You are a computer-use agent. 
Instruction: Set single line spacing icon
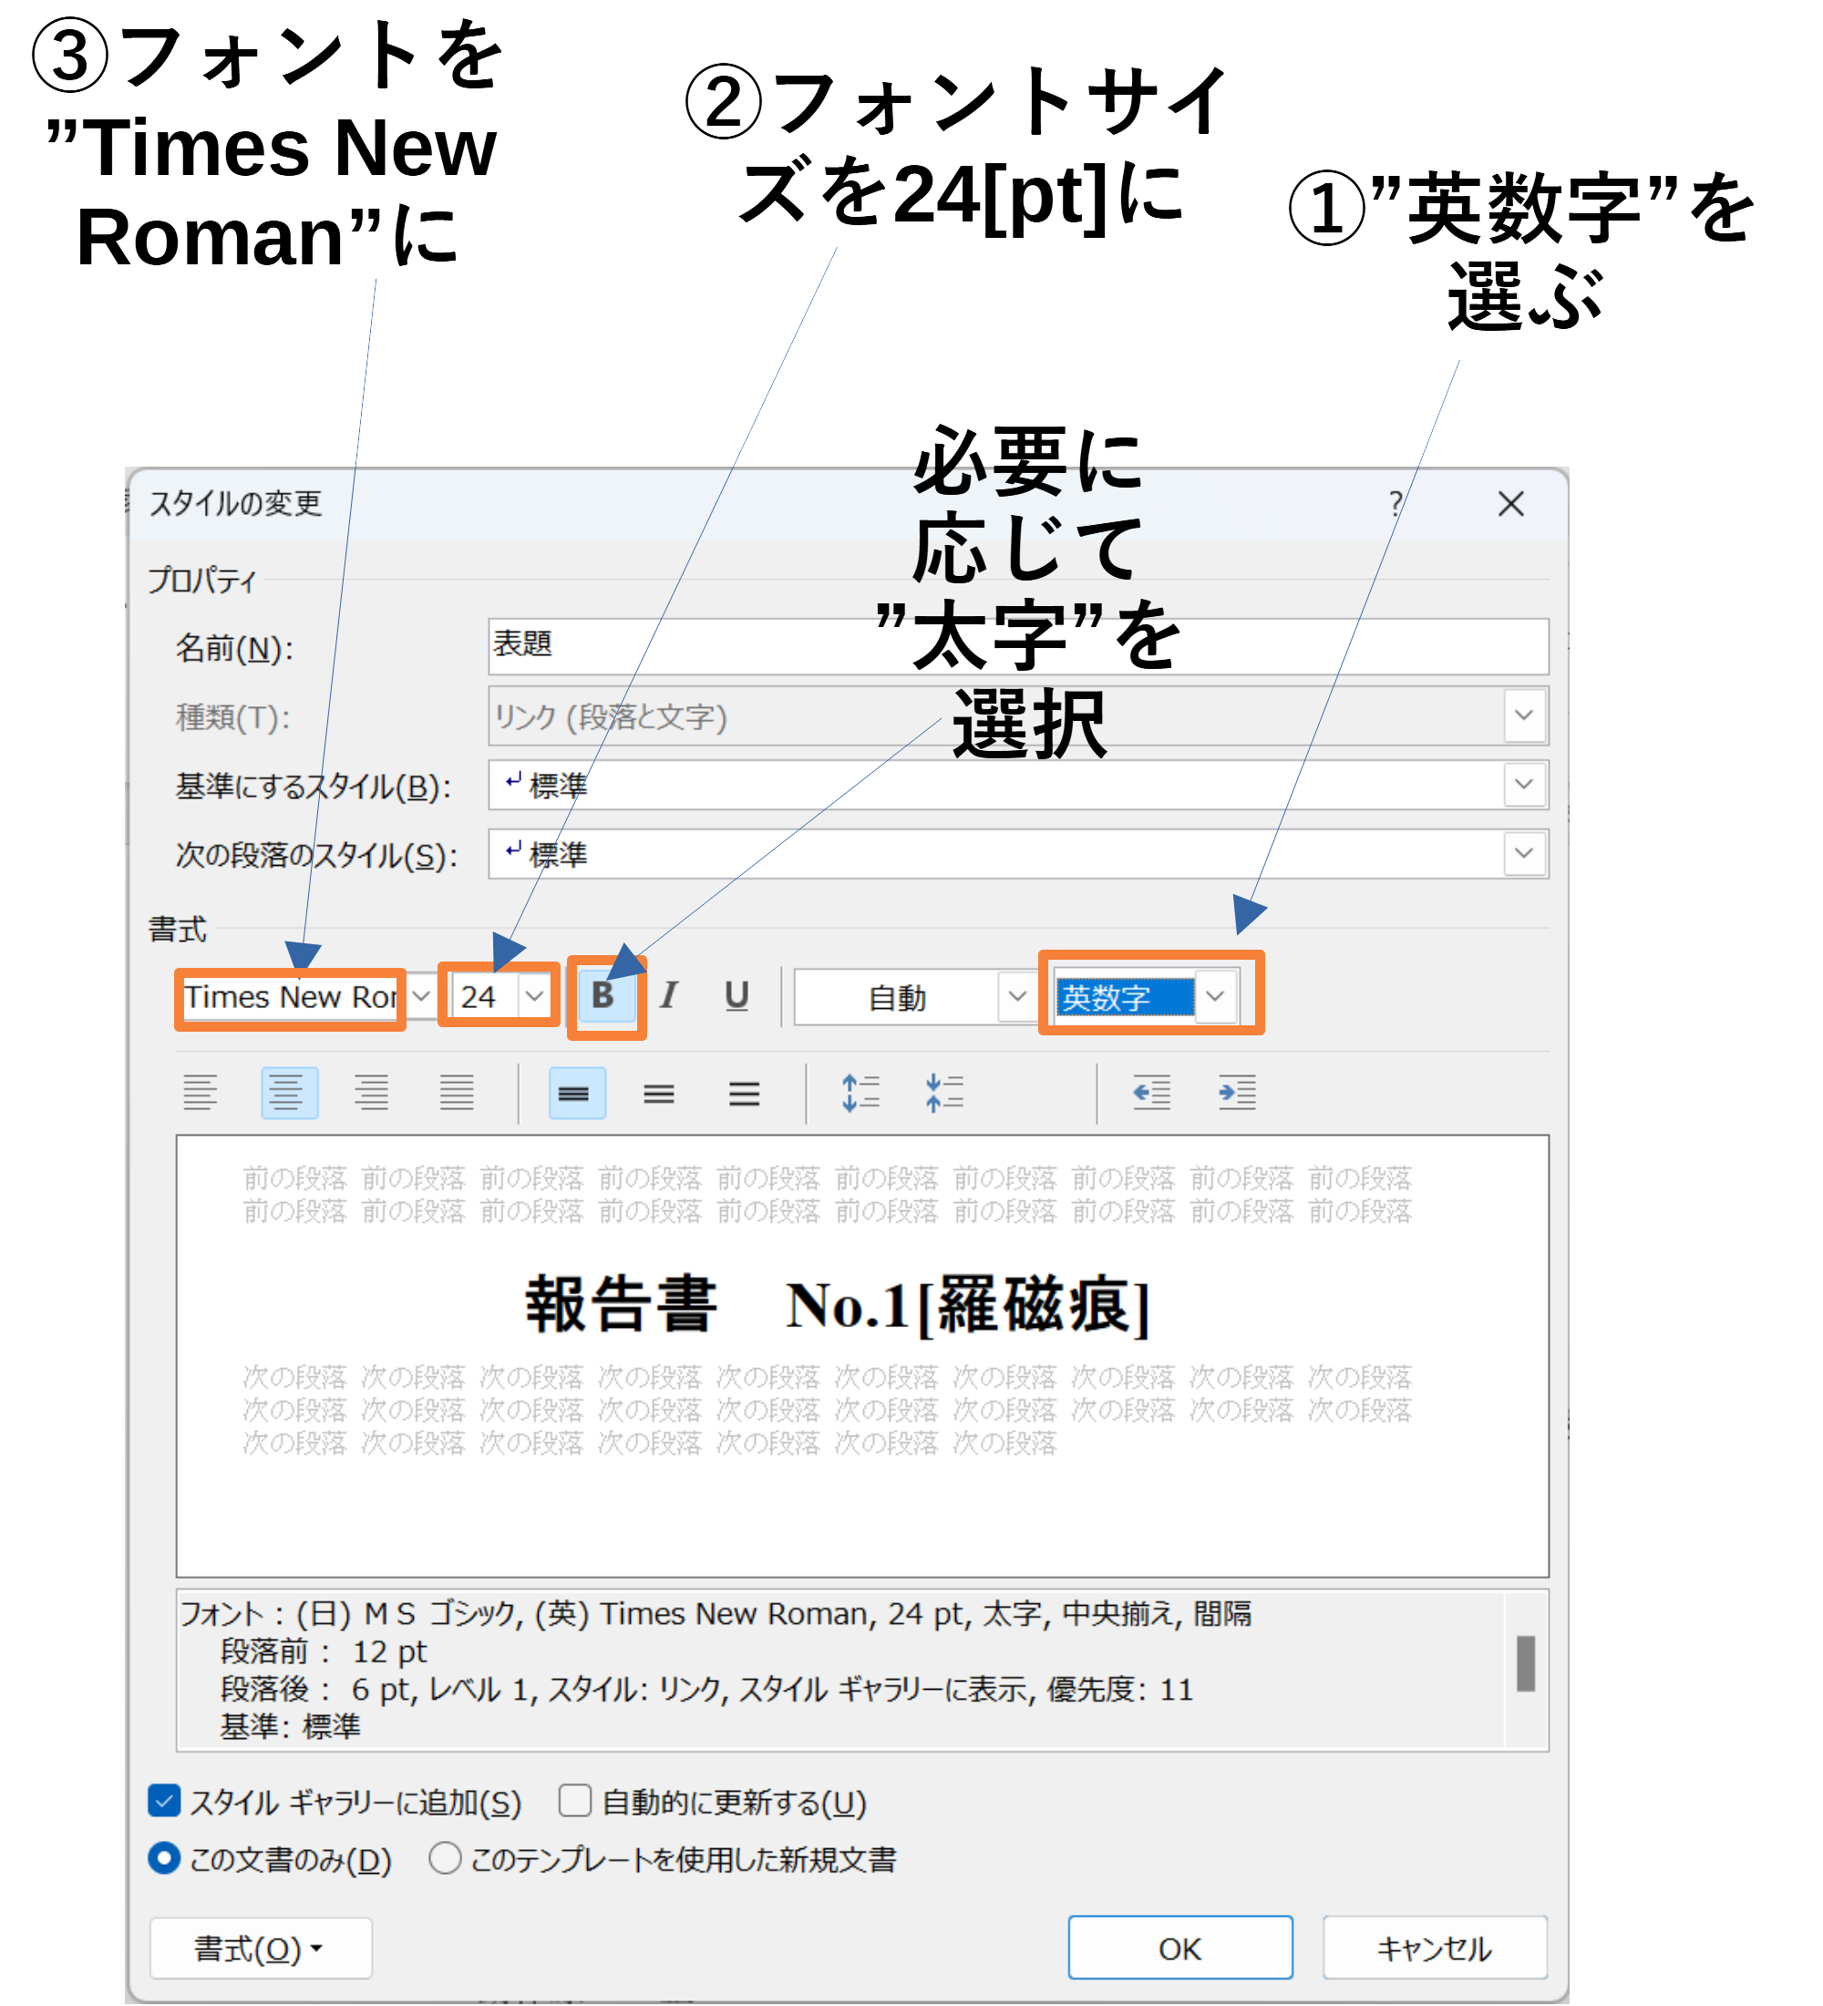click(x=577, y=1094)
